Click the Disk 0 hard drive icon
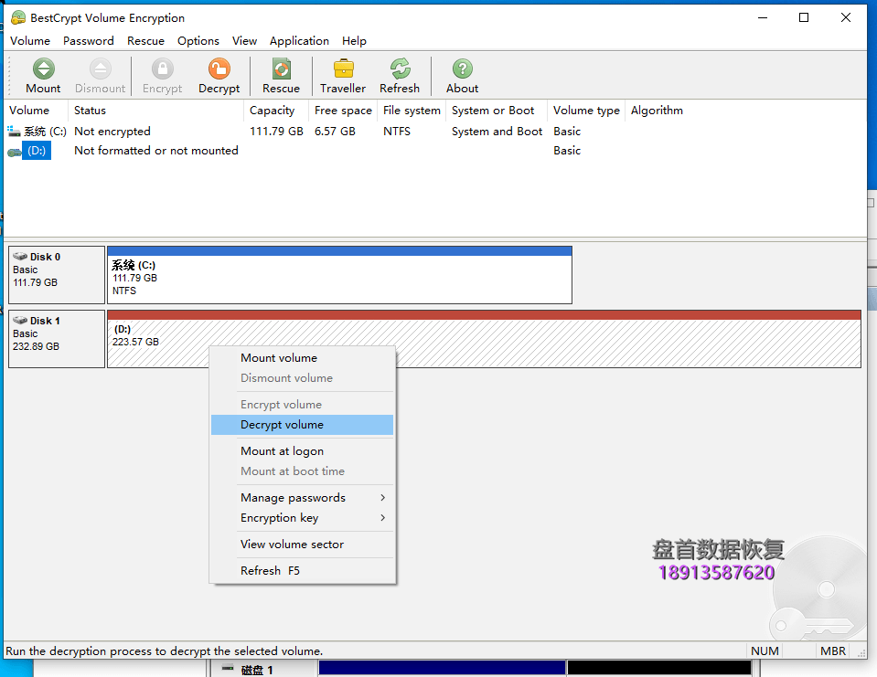 pos(20,257)
